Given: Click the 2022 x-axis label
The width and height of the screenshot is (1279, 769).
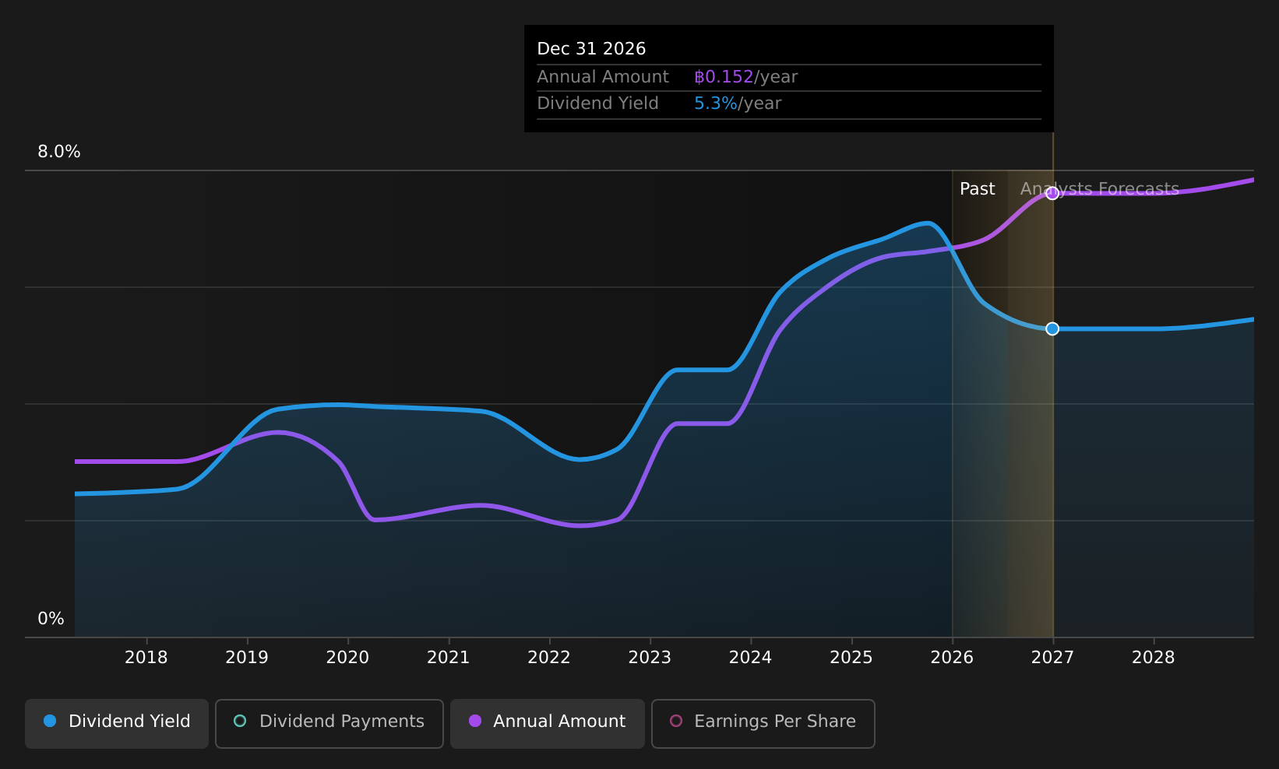Looking at the screenshot, I should (549, 658).
